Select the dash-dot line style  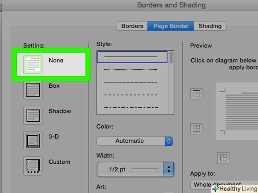[x=130, y=107]
